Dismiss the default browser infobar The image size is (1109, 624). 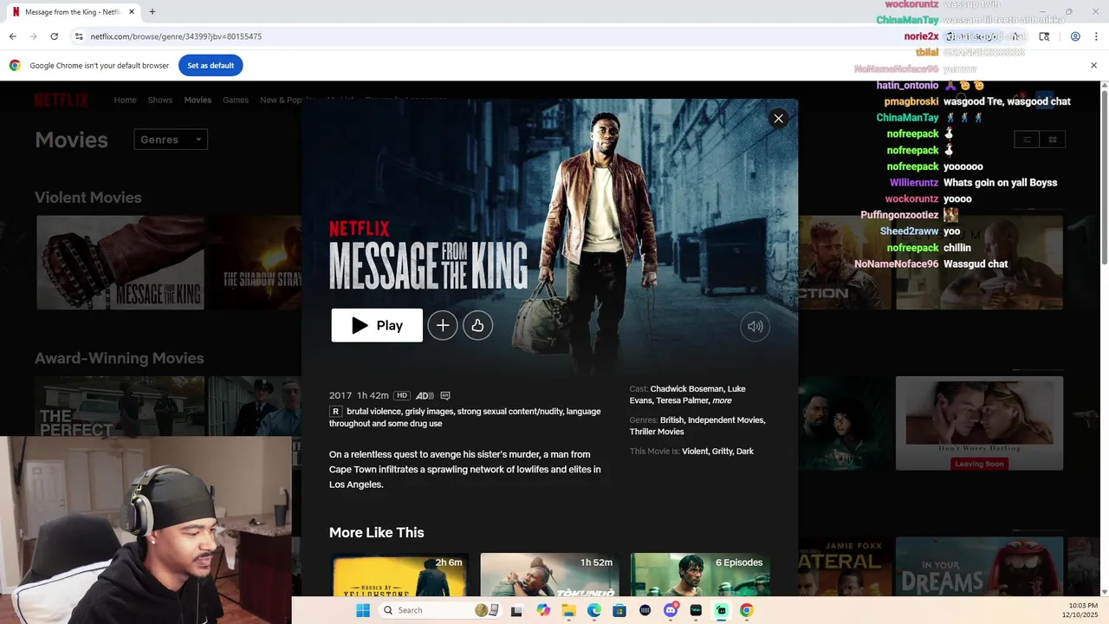click(1093, 66)
